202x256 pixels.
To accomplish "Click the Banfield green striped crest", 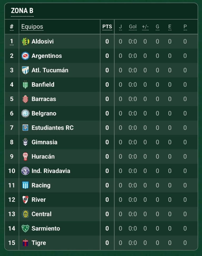I will tap(25, 84).
